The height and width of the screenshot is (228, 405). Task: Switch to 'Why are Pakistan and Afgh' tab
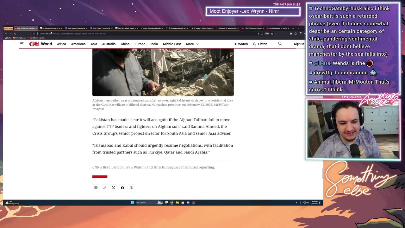pyautogui.click(x=26, y=28)
